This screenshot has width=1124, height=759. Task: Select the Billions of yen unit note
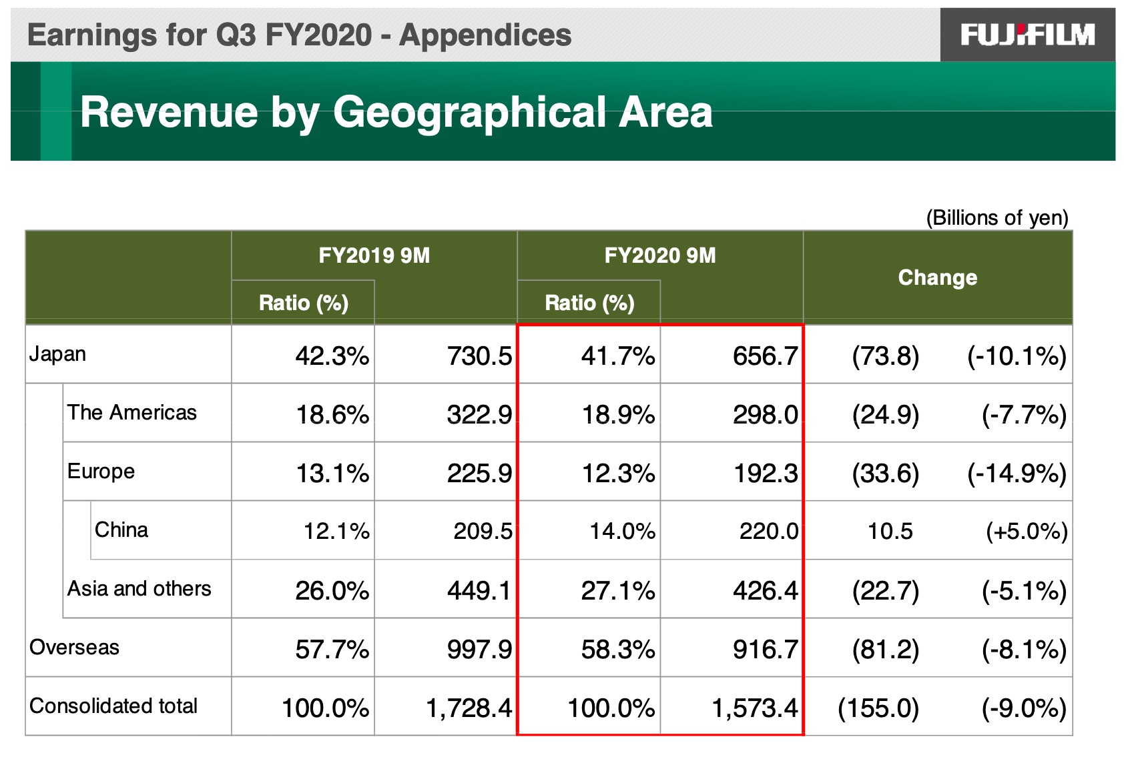[997, 217]
